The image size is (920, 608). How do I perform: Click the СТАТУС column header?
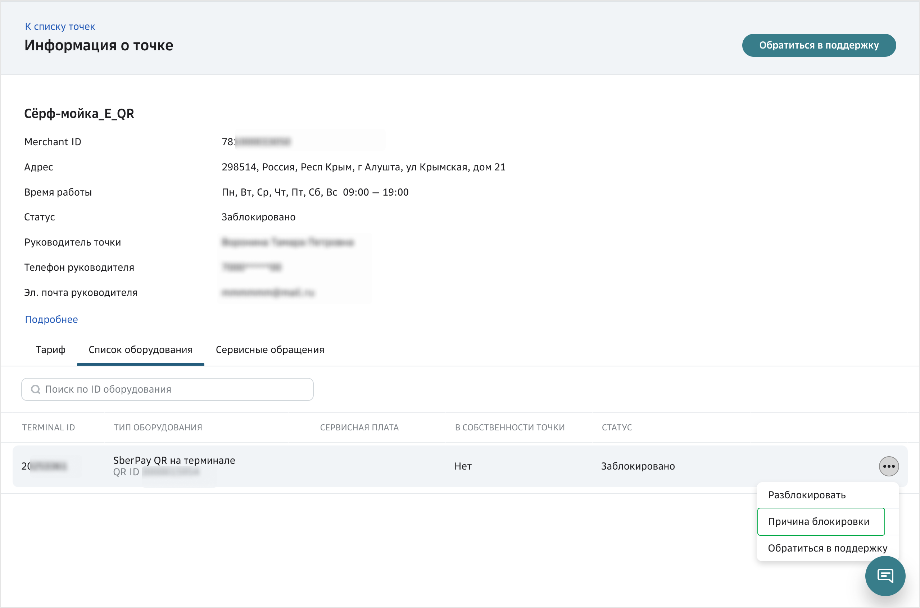[x=616, y=427]
